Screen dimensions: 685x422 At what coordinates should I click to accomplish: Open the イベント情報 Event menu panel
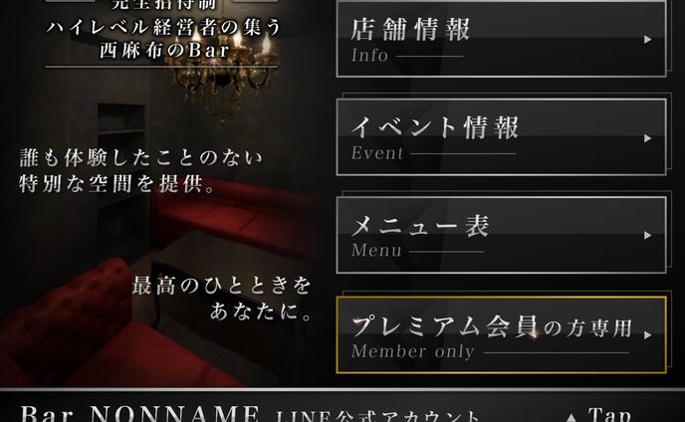(x=501, y=137)
